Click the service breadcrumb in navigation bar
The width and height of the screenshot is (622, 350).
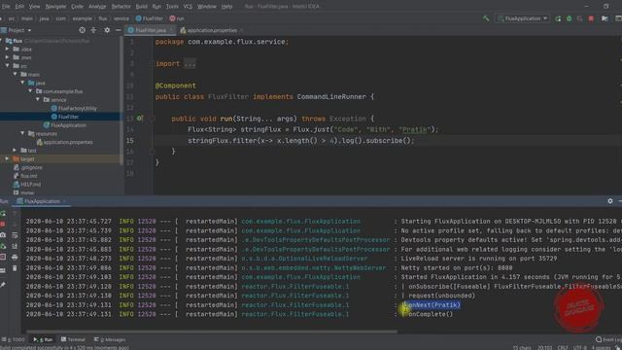coord(121,18)
